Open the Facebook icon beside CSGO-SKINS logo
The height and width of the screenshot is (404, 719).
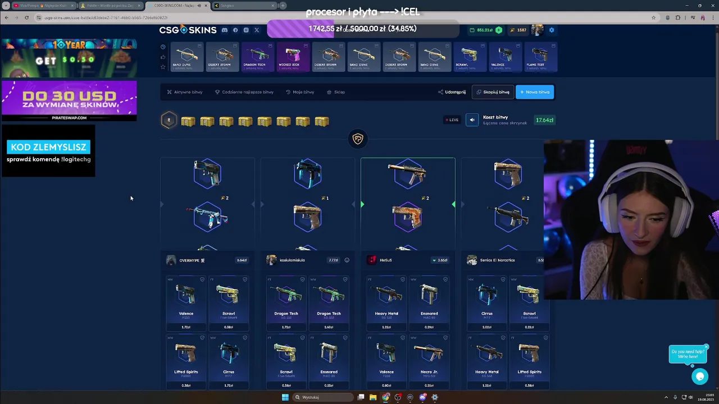pyautogui.click(x=235, y=30)
